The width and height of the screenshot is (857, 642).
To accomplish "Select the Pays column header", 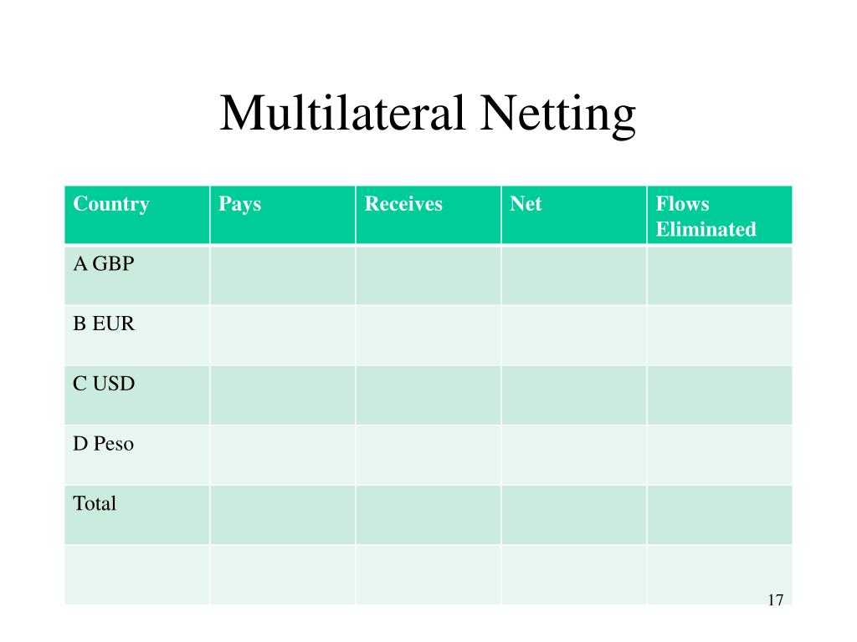I will coord(283,215).
